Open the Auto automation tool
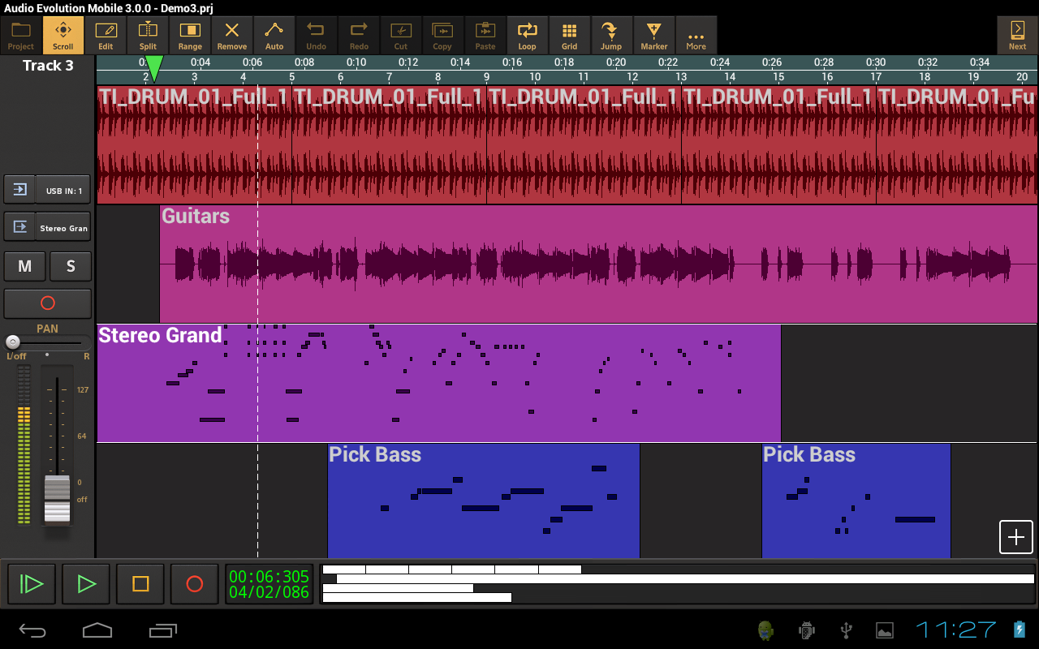1039x649 pixels. (x=274, y=36)
